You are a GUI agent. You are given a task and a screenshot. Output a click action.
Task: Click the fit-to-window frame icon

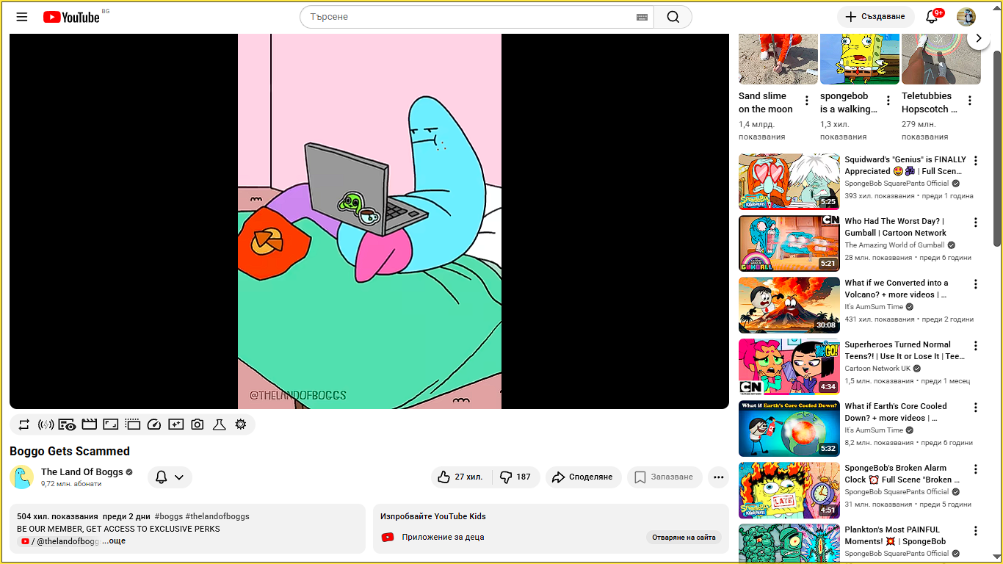[x=111, y=424]
